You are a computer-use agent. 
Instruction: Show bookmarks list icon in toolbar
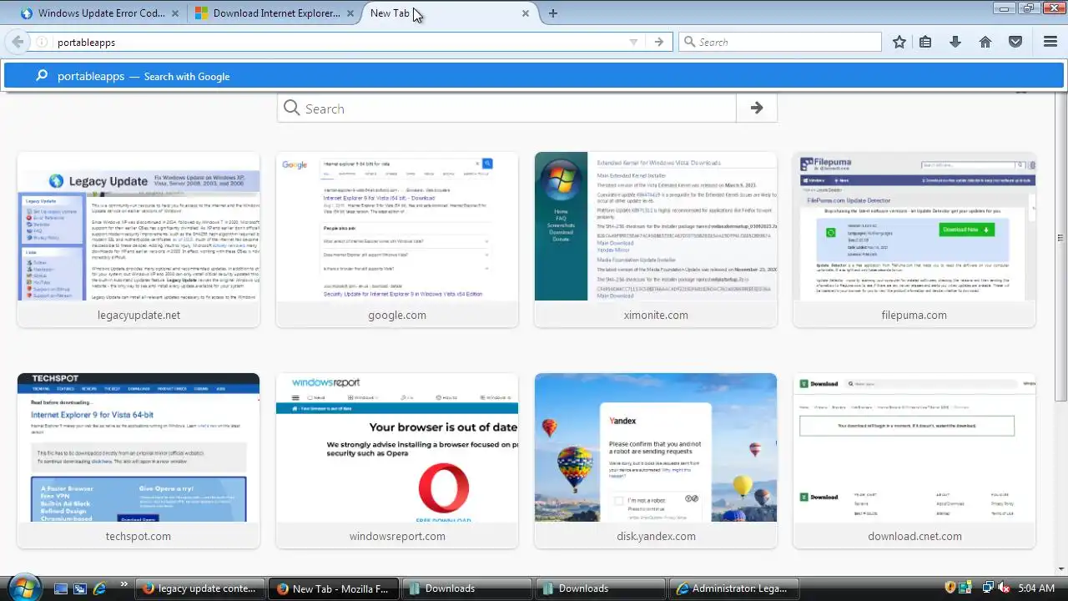(925, 42)
